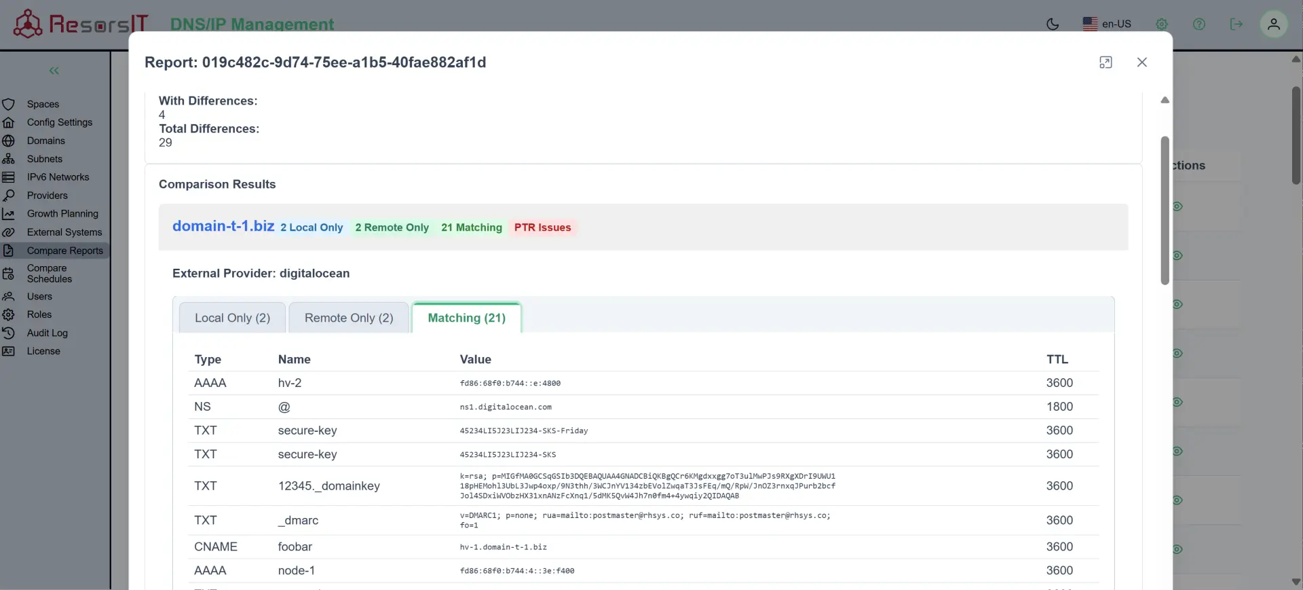Open Spaces in sidebar
Image resolution: width=1303 pixels, height=590 pixels.
43,104
